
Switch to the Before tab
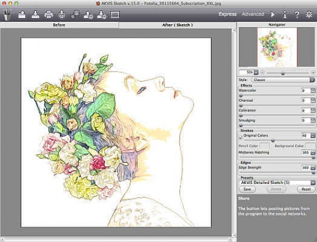pyautogui.click(x=59, y=25)
